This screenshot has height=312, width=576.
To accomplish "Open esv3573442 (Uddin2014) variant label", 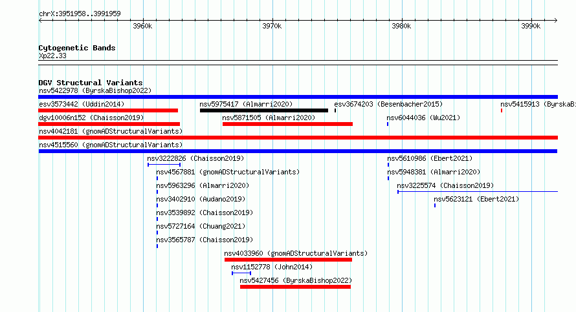I will click(82, 104).
